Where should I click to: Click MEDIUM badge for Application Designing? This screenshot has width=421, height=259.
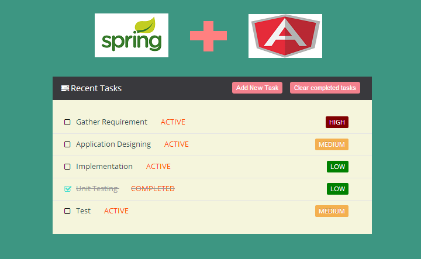332,144
